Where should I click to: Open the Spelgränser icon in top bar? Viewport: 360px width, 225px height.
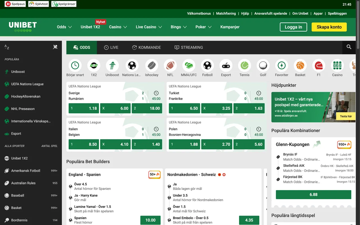[64, 4]
